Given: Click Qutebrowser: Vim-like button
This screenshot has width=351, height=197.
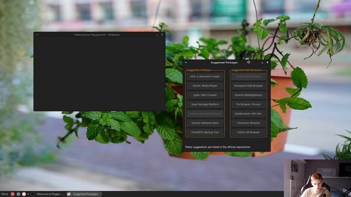Looking at the screenshot, I should (248, 114).
